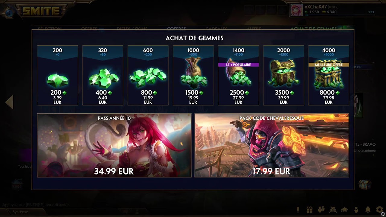This screenshot has height=217, width=386.
Task: Buy the 200 gems pack for 3.99 EUR
Action: pyautogui.click(x=58, y=75)
